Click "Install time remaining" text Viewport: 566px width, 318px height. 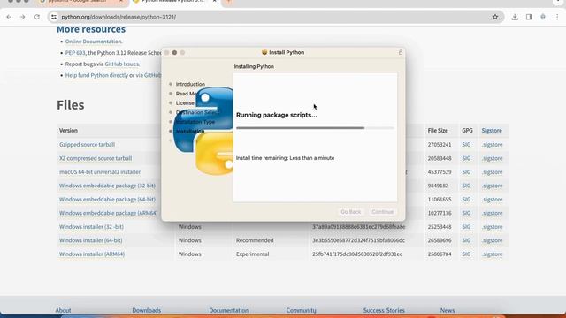point(285,158)
